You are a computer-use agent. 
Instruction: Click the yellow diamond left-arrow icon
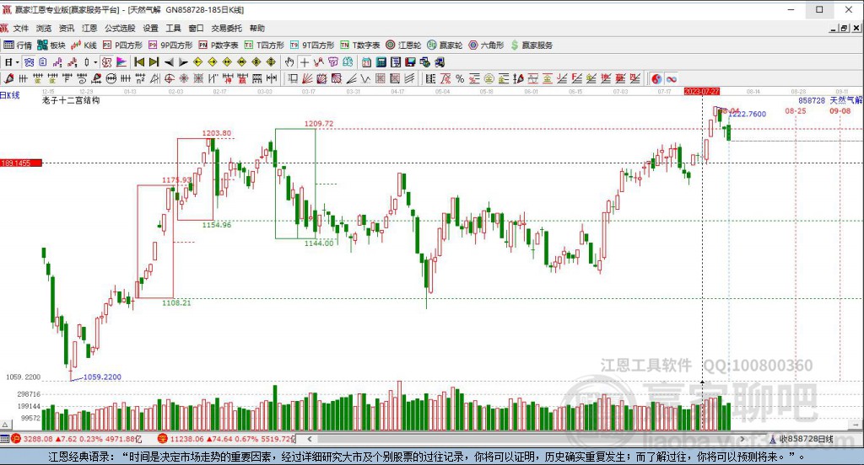(x=197, y=62)
